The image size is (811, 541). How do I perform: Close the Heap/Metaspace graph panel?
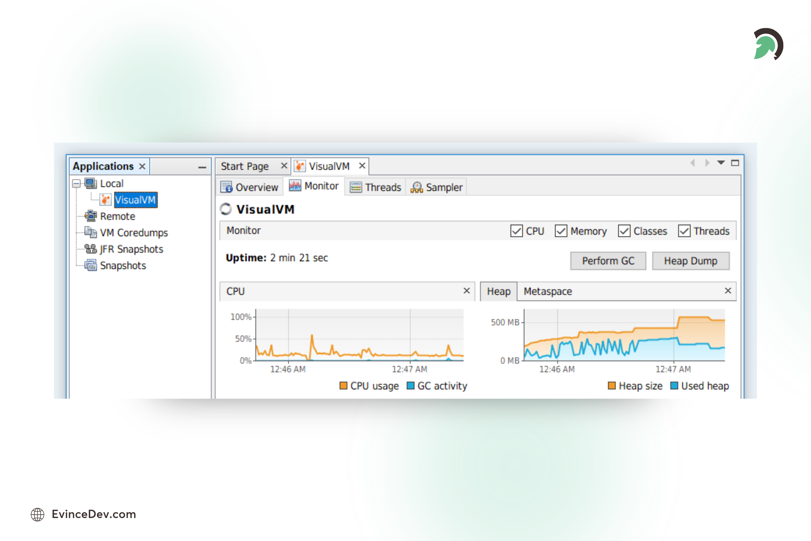(728, 291)
